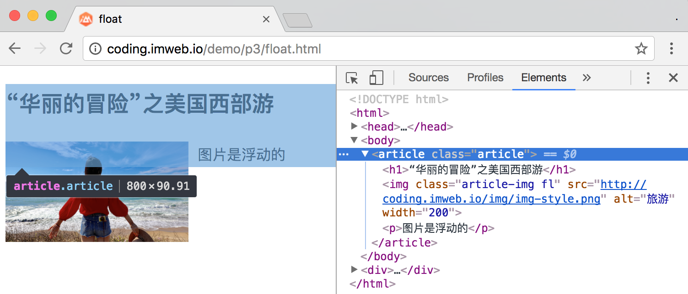
Task: Expand the div element node
Action: 354,269
